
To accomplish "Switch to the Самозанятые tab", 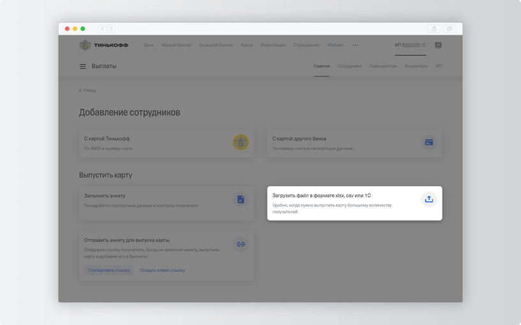I will 383,66.
